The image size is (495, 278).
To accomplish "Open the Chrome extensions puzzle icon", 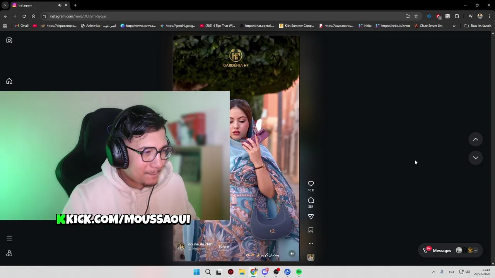I will 457,16.
